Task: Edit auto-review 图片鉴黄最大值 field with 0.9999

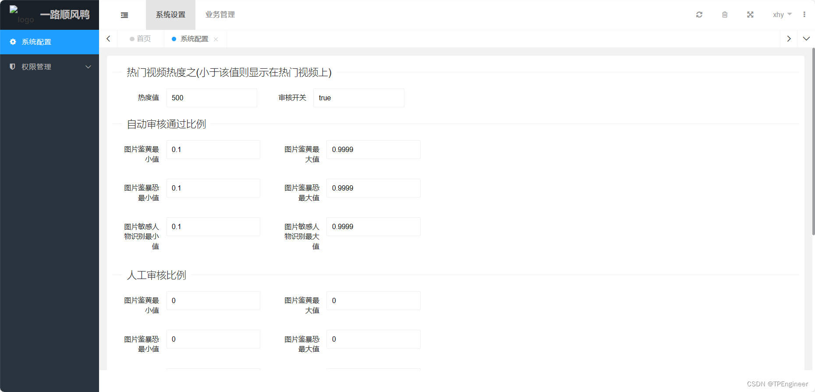Action: tap(373, 149)
